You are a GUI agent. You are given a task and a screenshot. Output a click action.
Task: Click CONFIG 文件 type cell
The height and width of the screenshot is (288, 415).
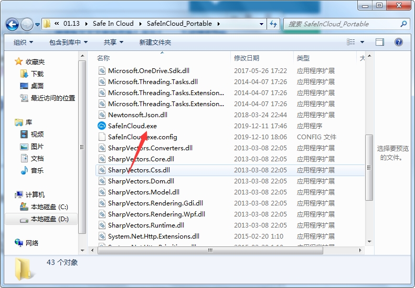(316, 137)
